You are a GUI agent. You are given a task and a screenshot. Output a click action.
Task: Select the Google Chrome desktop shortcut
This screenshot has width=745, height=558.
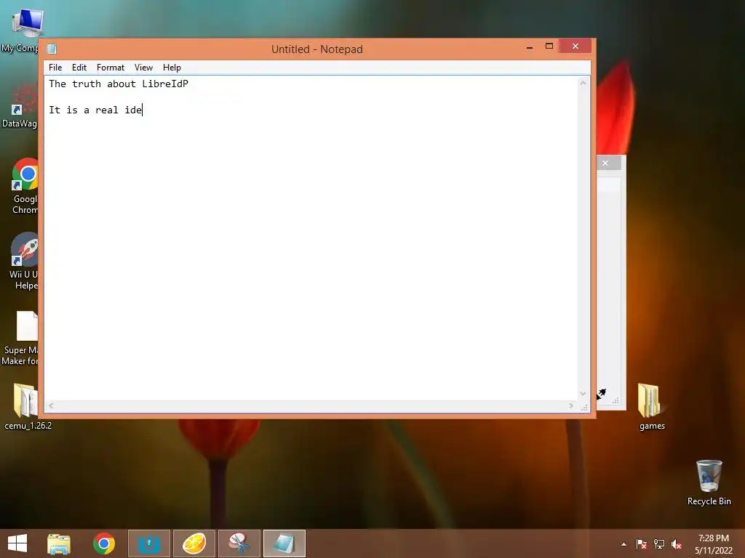tap(25, 186)
